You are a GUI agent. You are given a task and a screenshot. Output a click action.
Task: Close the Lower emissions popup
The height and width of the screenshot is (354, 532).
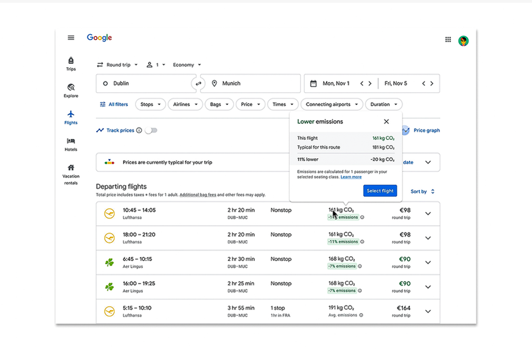[386, 121]
